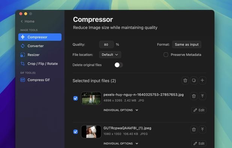The height and width of the screenshot is (148, 232).
Task: Delete the GUTRcpwaQAAkF8I_(1).jpeg file
Action: coord(194,130)
